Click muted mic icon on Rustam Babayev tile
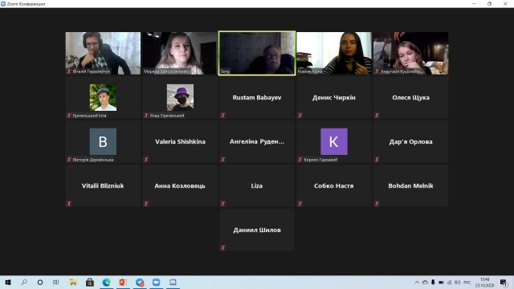The image size is (514, 289). (x=223, y=116)
